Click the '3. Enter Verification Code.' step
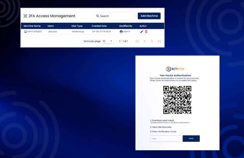244x158 pixels. (163, 132)
